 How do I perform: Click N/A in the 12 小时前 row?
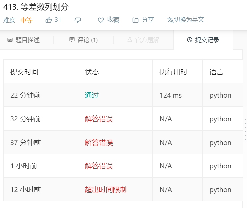coord(166,190)
